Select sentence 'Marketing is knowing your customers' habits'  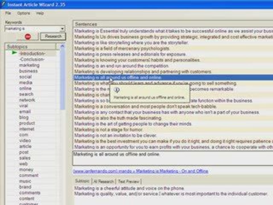pos(173,60)
